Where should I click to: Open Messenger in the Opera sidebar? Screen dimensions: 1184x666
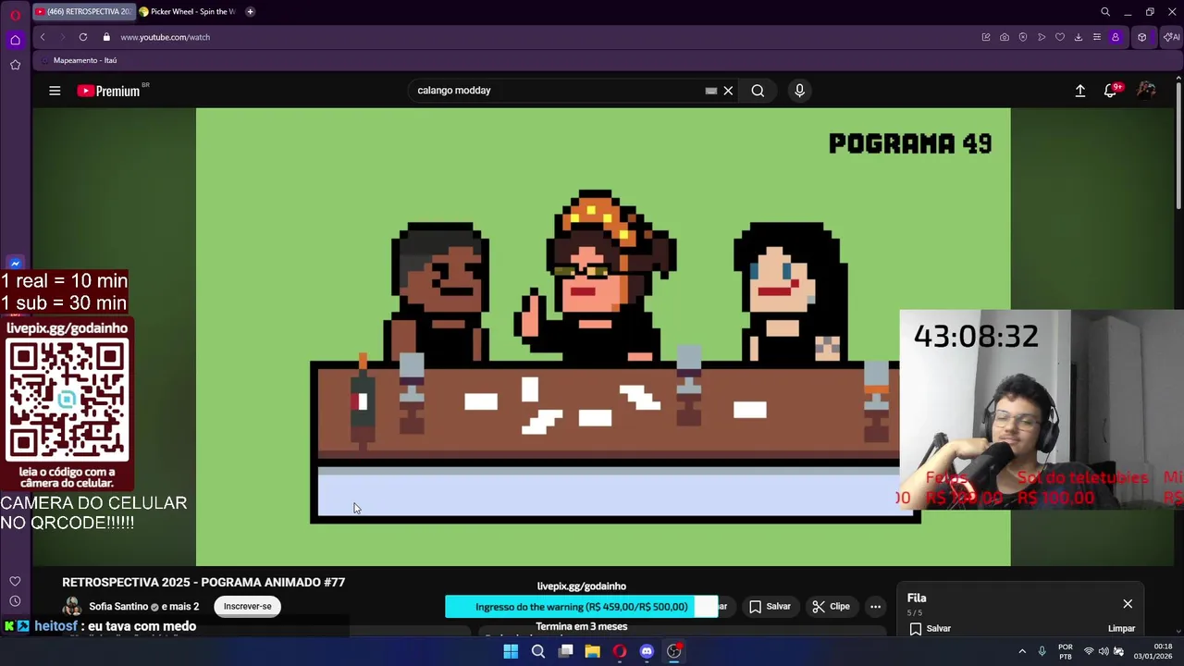15,264
